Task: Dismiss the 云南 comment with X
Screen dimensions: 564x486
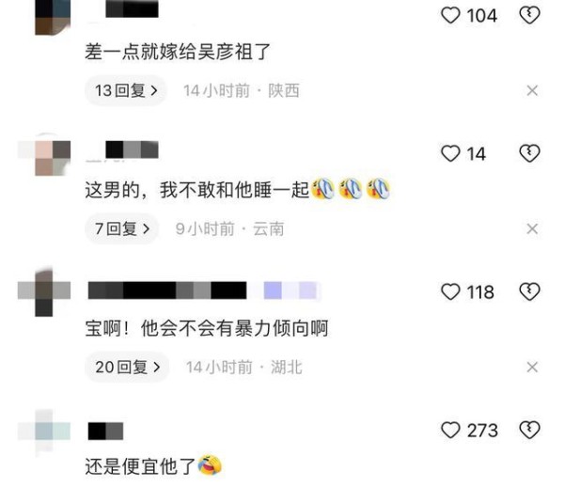Action: (532, 228)
